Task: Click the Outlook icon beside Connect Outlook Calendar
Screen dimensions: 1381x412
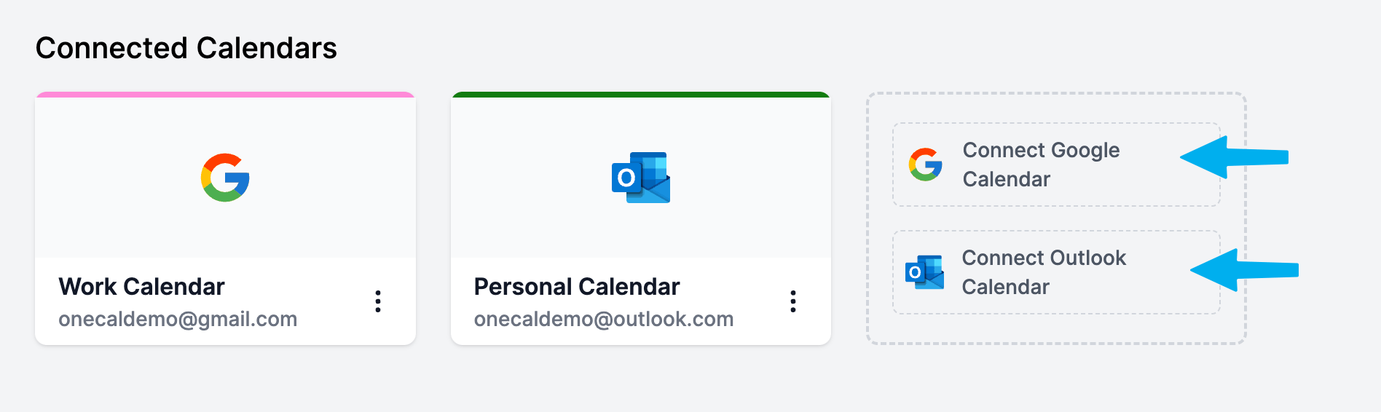Action: (924, 272)
